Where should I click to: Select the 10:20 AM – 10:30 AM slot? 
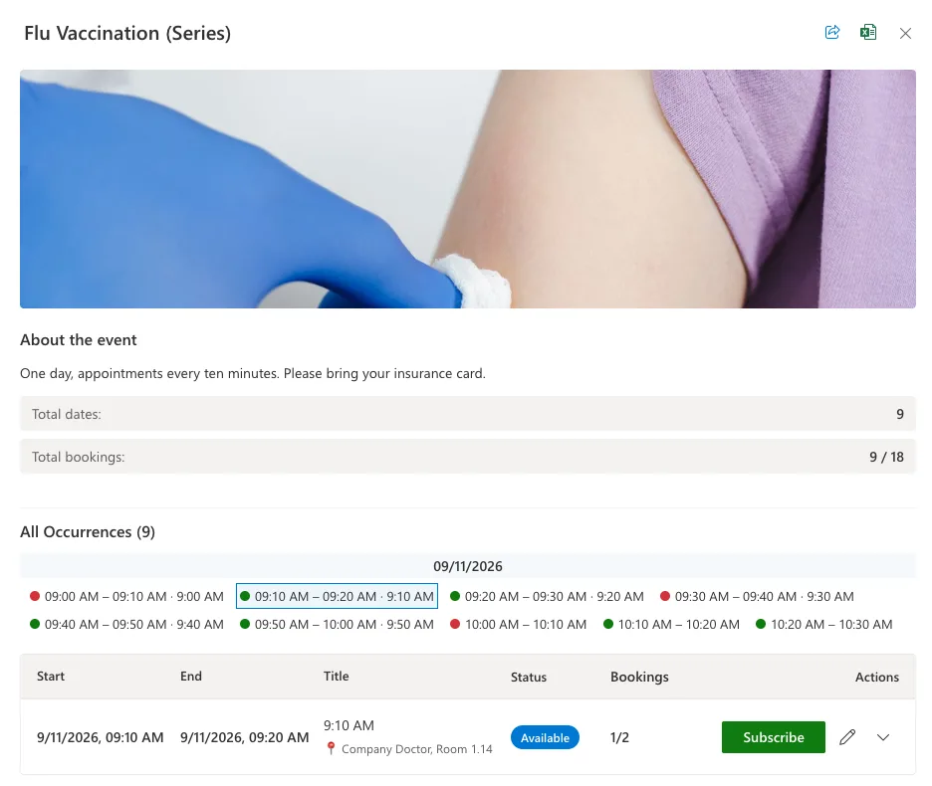coord(823,625)
